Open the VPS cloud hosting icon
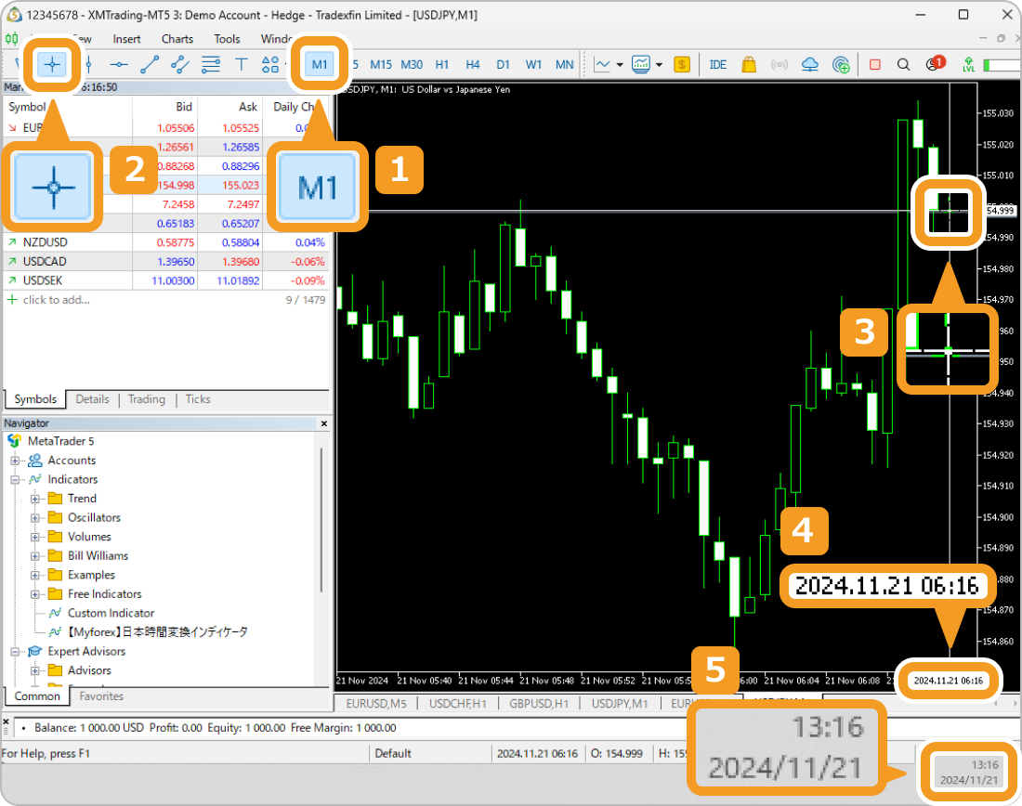The image size is (1022, 806). click(x=809, y=64)
